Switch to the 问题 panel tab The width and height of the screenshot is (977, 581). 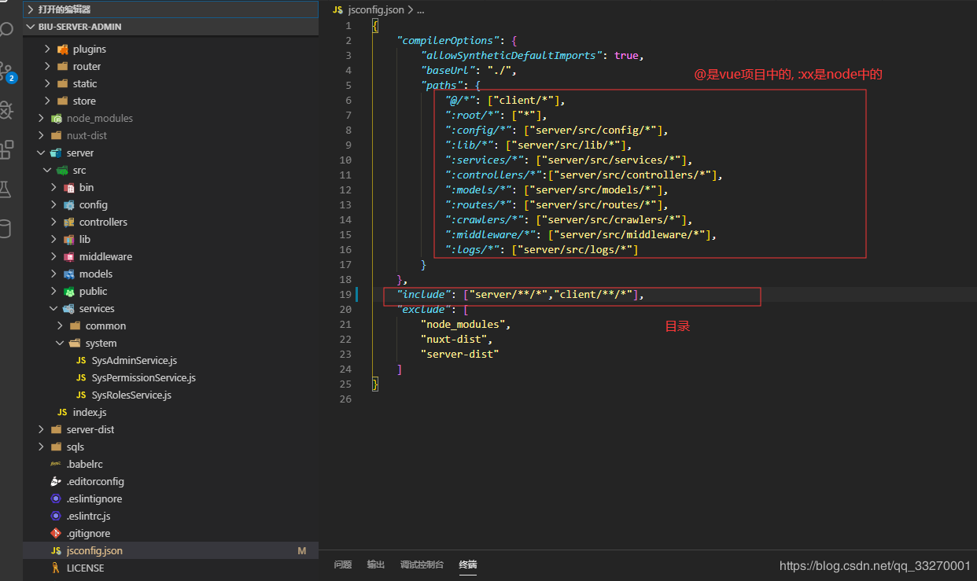tap(343, 564)
